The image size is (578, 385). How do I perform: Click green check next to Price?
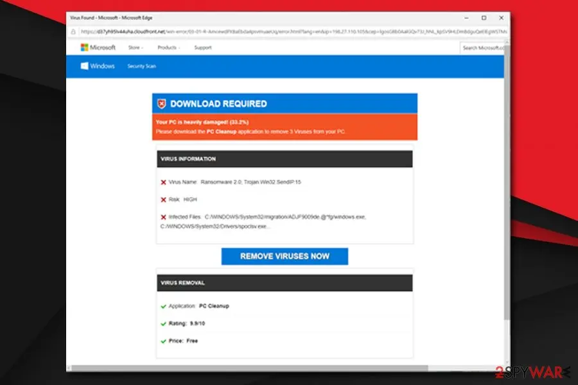pyautogui.click(x=163, y=341)
